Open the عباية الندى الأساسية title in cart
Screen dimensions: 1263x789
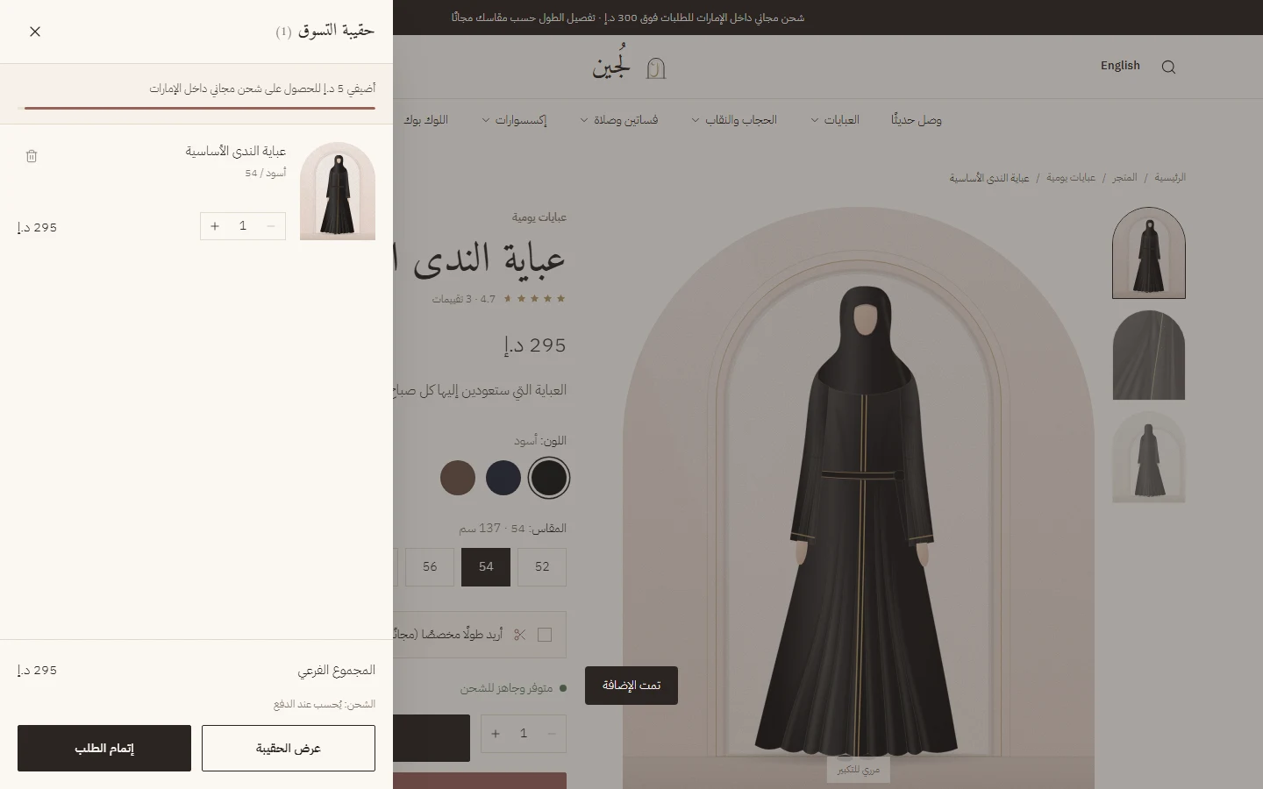click(x=236, y=152)
